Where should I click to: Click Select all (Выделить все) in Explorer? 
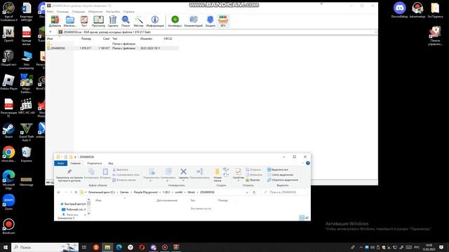278,169
